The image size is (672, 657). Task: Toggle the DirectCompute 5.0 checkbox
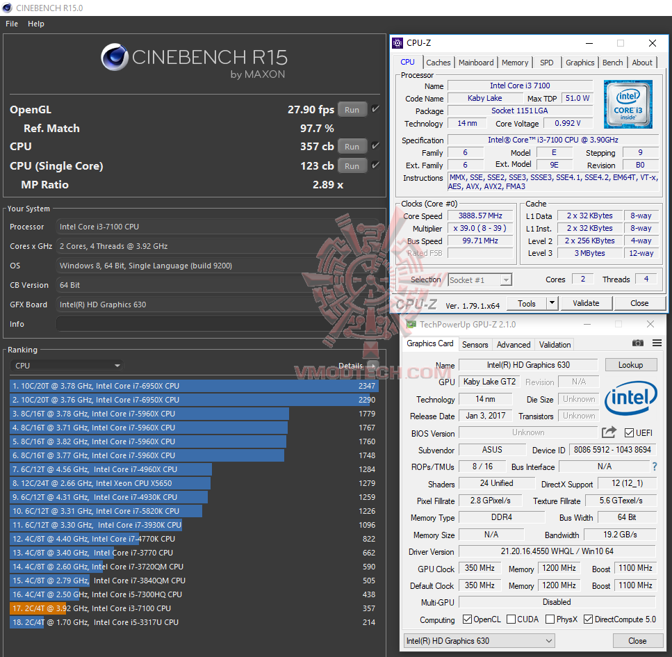click(588, 619)
